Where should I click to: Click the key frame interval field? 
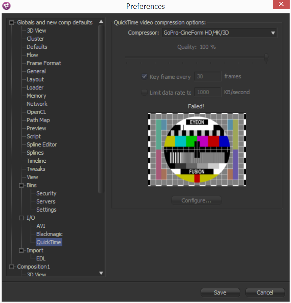(208, 77)
